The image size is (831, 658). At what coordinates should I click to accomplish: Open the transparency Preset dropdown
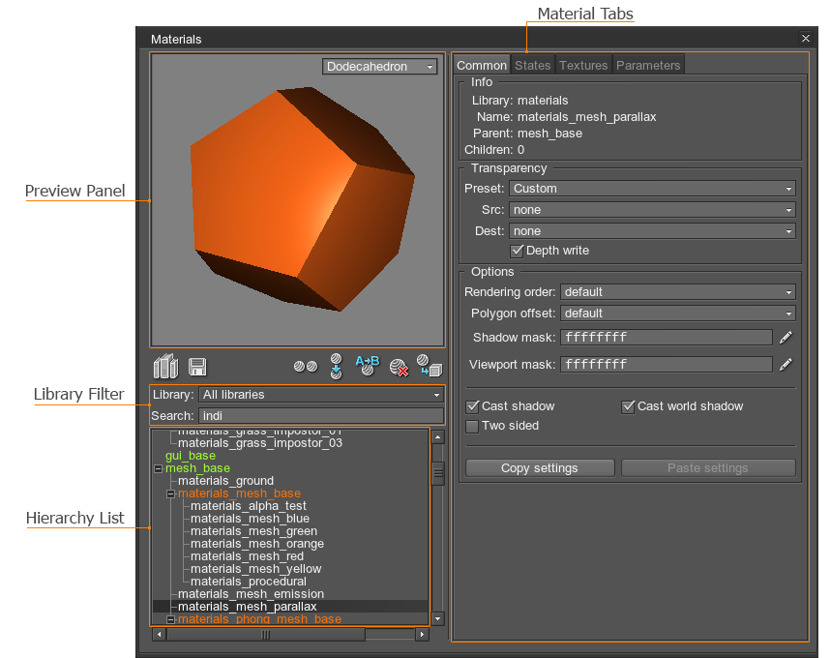pyautogui.click(x=652, y=189)
